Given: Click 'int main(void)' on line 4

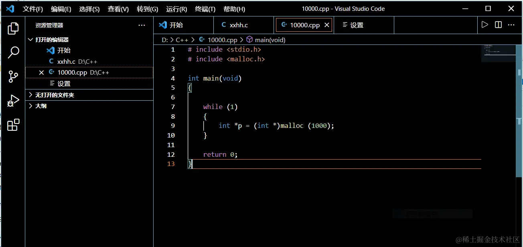Looking at the screenshot, I should 215,78.
